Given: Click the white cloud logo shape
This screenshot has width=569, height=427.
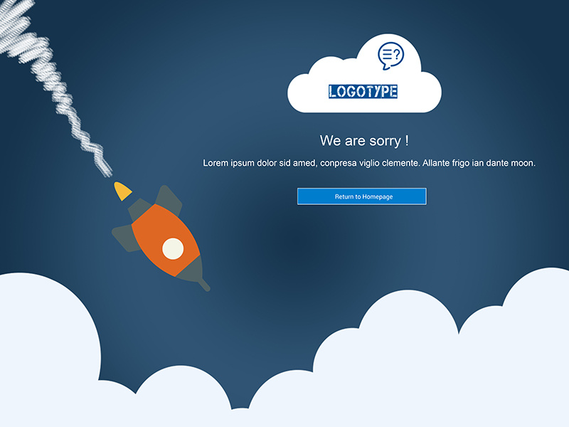Looking at the screenshot, I should [x=364, y=73].
